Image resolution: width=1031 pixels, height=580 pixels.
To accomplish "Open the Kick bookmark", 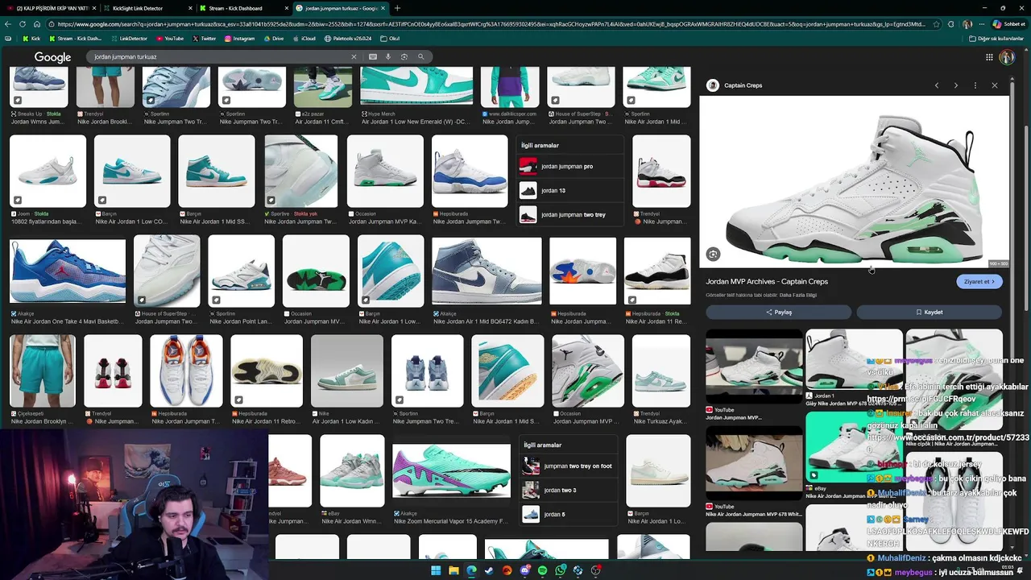I will (x=31, y=39).
